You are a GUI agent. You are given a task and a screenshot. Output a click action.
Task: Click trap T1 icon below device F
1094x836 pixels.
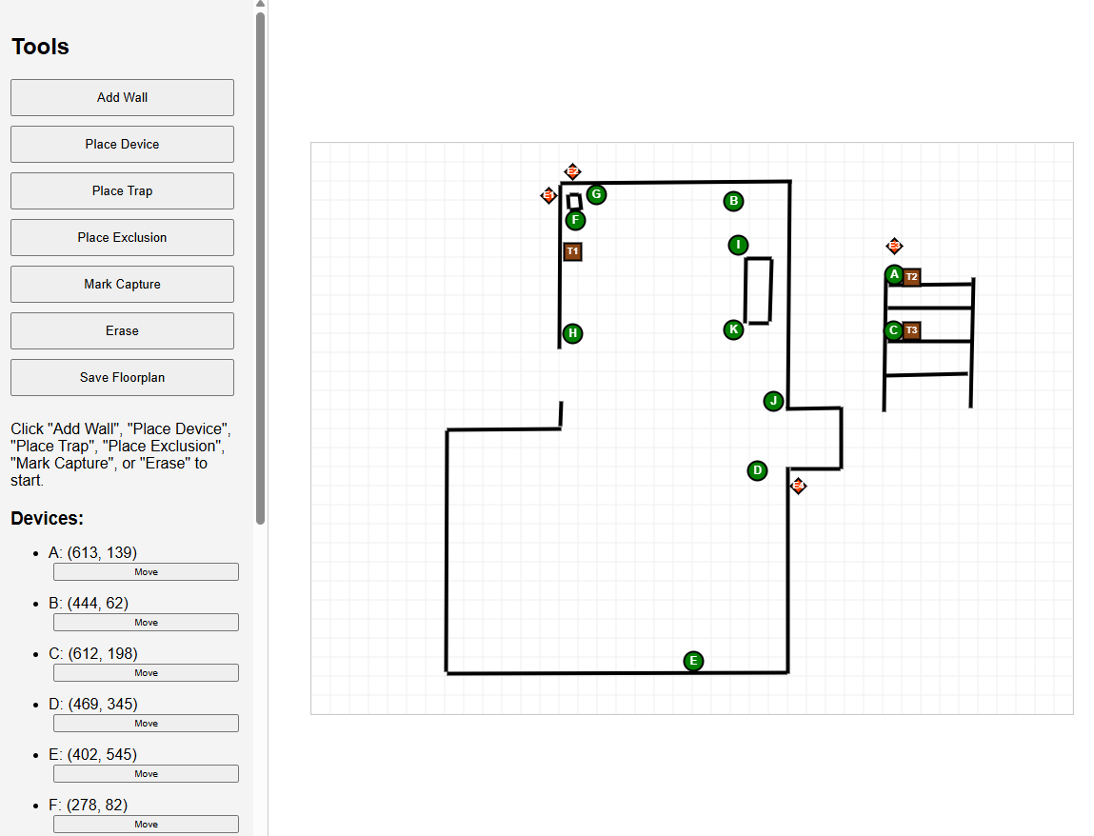572,251
